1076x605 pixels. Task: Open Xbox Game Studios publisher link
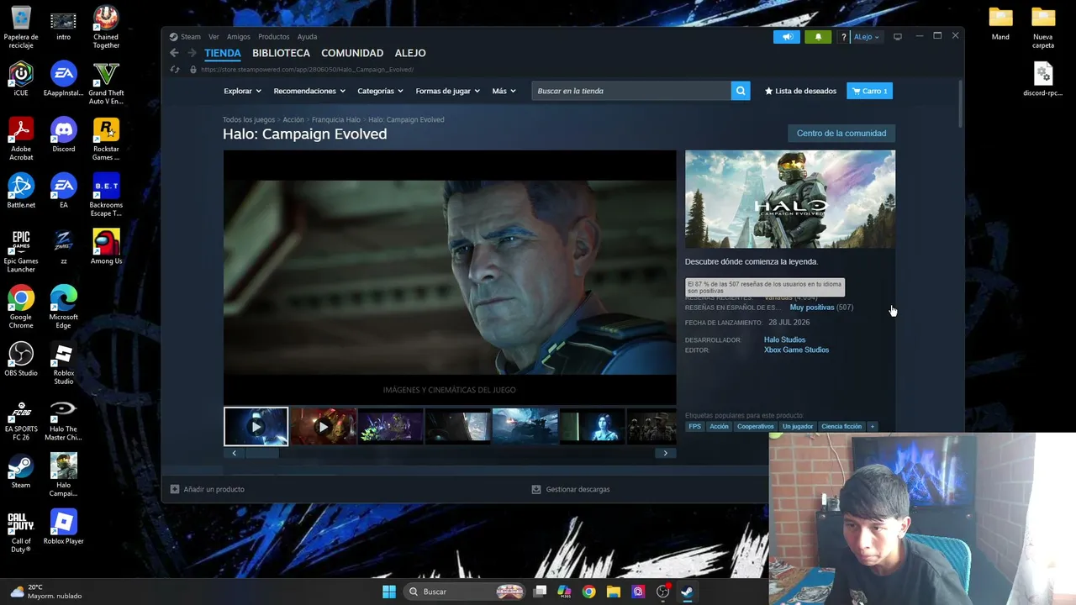(796, 350)
